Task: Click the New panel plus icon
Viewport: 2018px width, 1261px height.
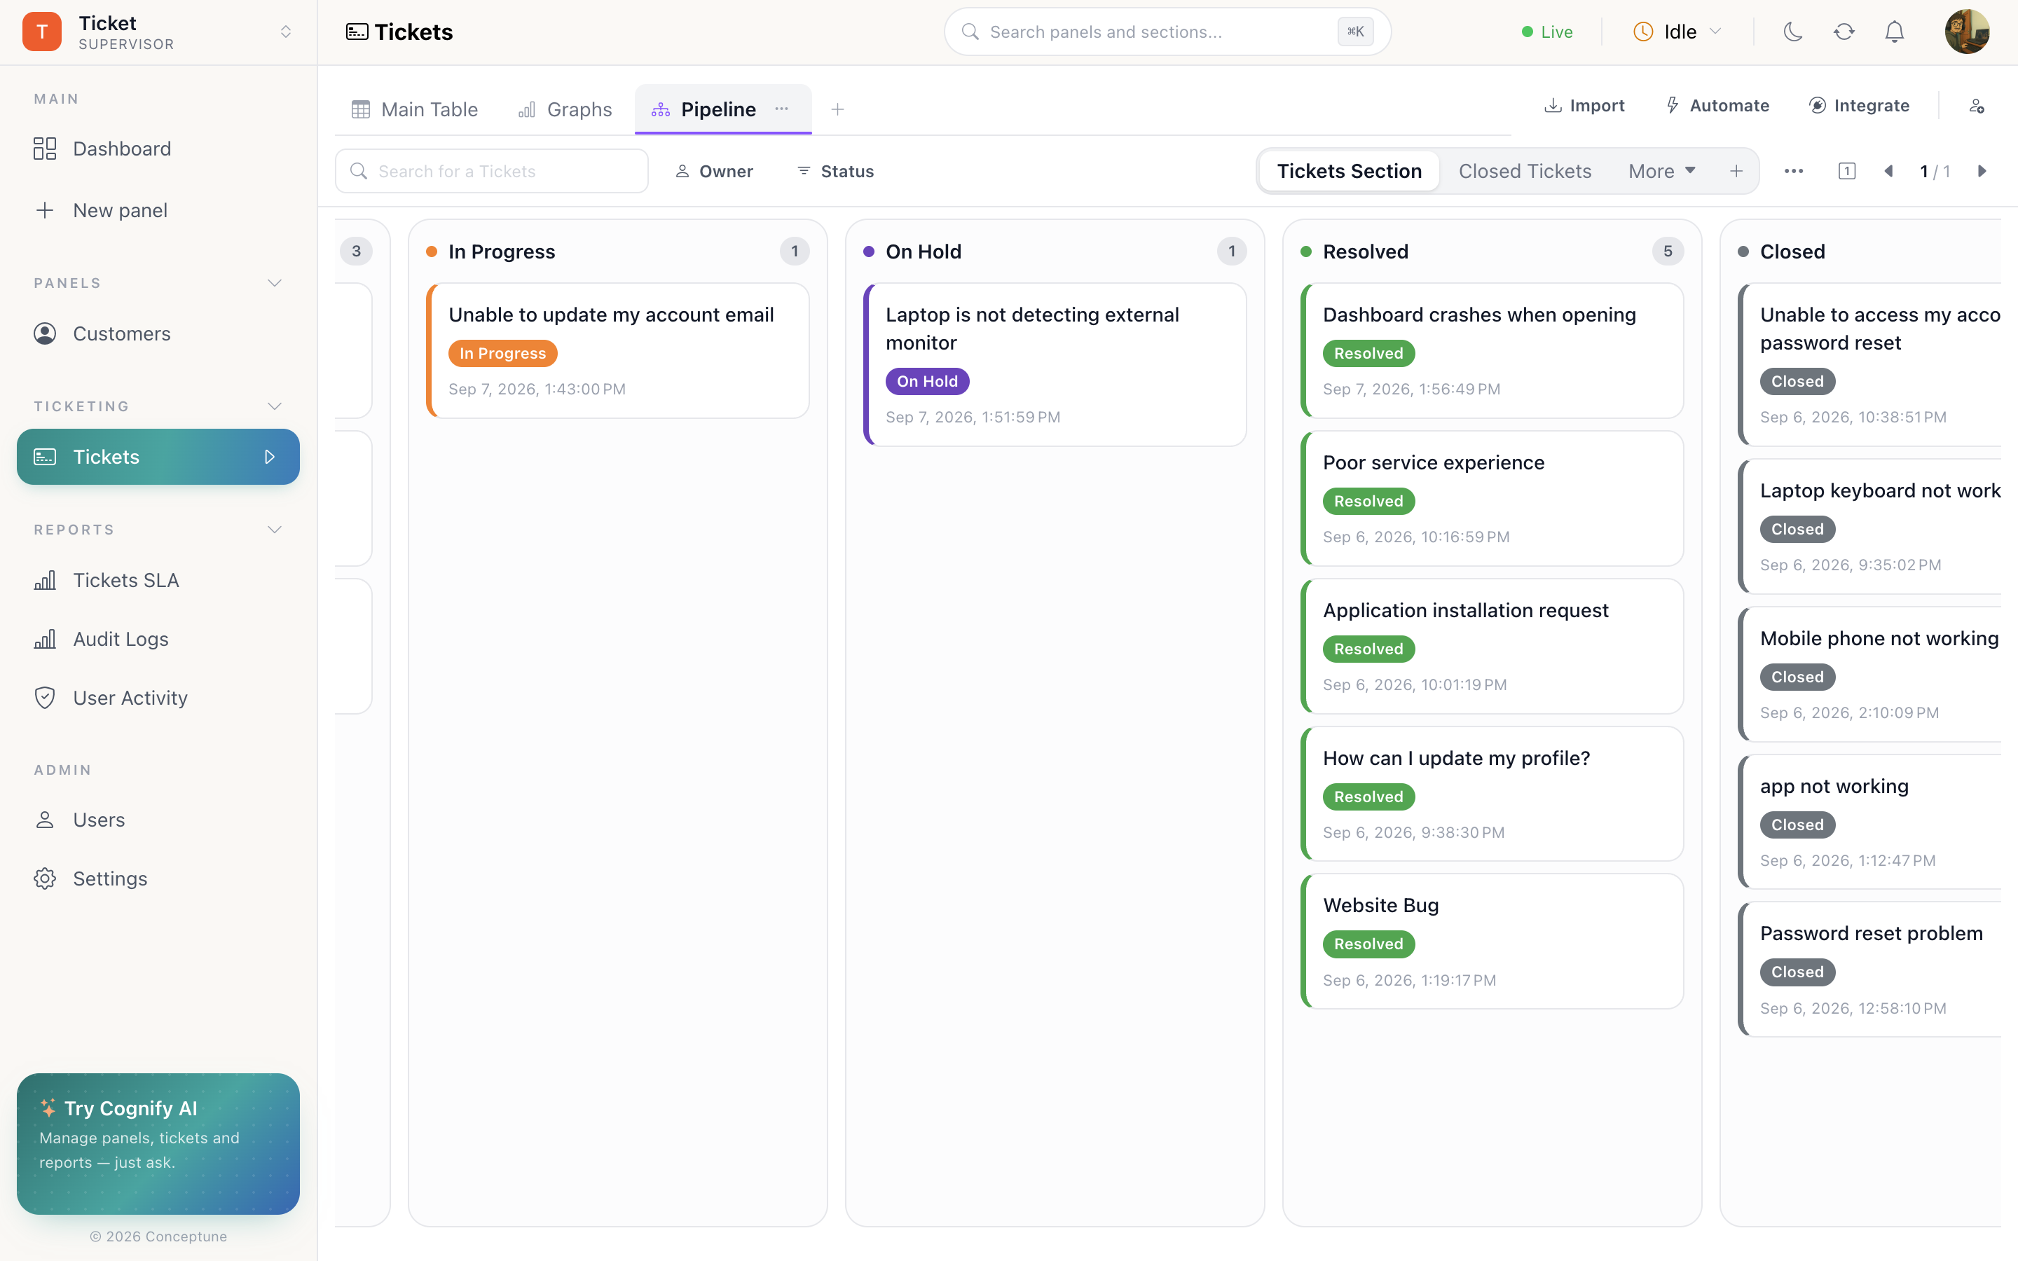Action: [x=45, y=210]
